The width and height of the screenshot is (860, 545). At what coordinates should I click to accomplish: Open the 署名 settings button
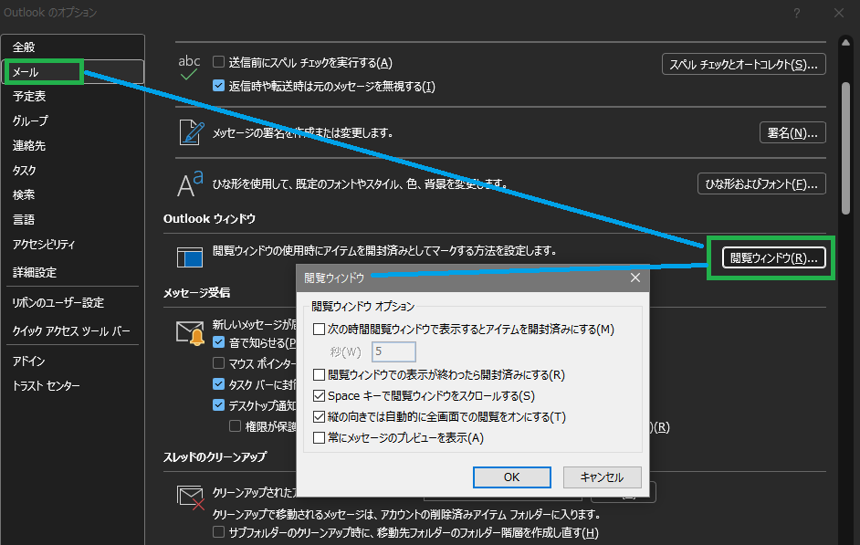[792, 132]
